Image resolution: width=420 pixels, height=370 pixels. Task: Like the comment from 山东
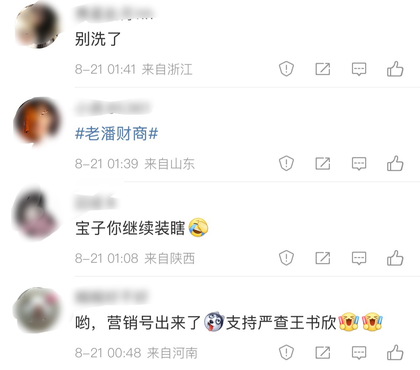(x=395, y=163)
